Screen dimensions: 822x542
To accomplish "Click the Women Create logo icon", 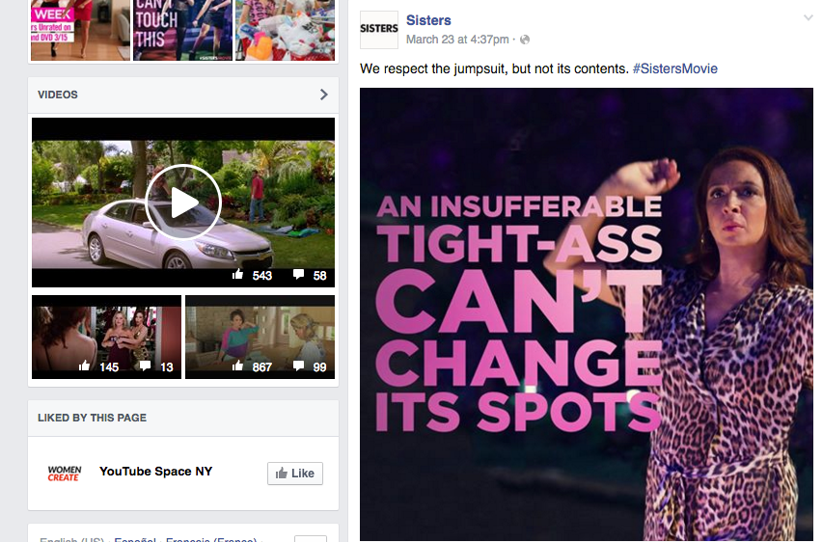I will 64,473.
